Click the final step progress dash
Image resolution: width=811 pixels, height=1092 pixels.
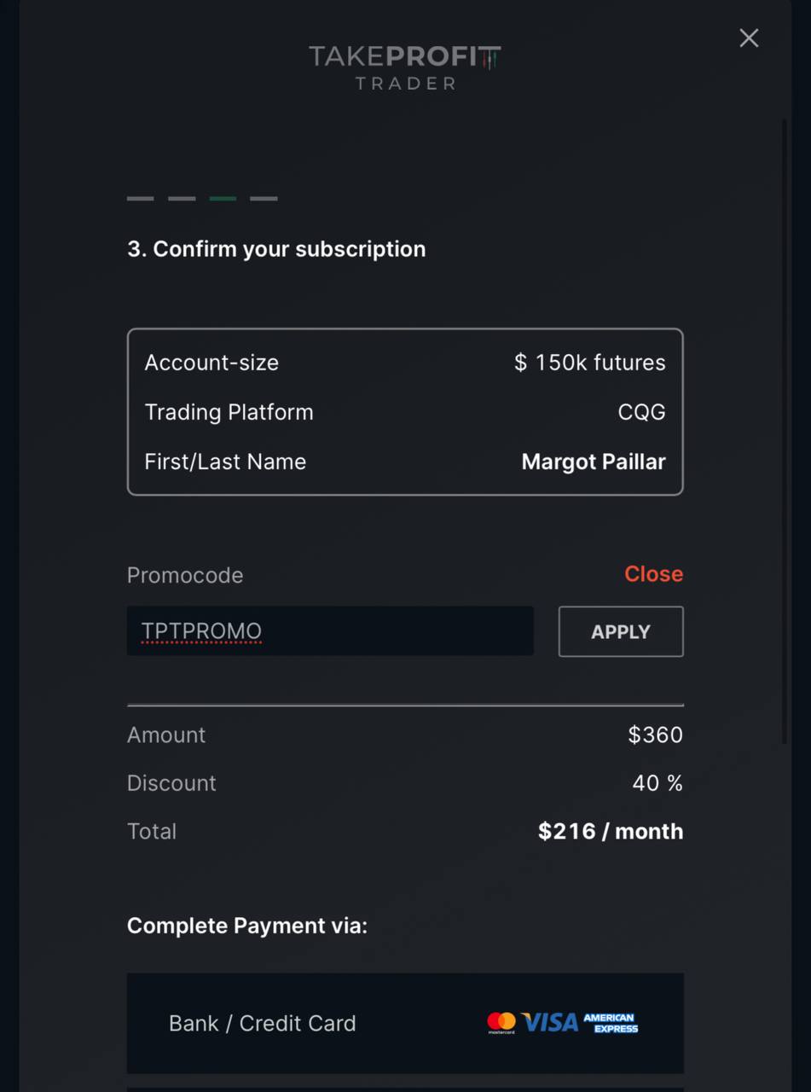point(263,198)
